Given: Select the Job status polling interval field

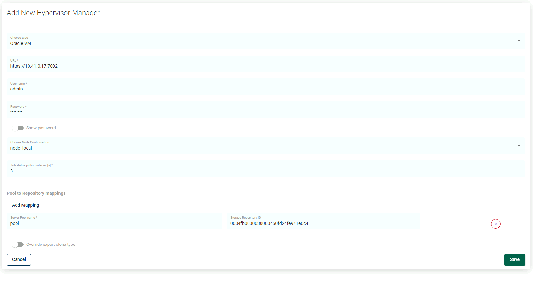Looking at the screenshot, I should (266, 171).
